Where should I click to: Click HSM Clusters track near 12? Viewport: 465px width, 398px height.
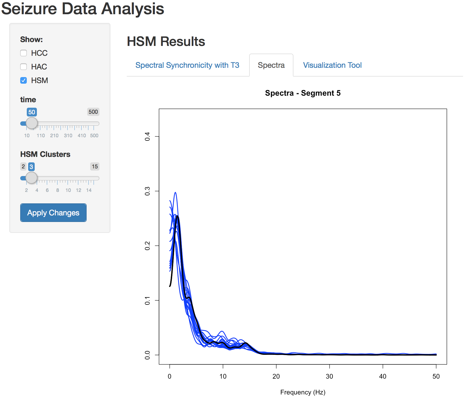(78, 178)
